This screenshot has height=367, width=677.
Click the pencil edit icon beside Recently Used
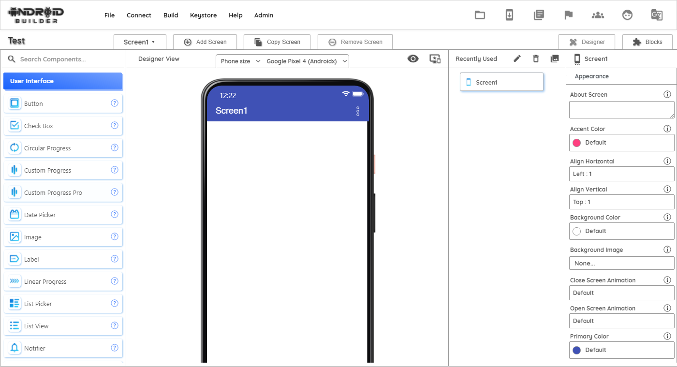517,58
